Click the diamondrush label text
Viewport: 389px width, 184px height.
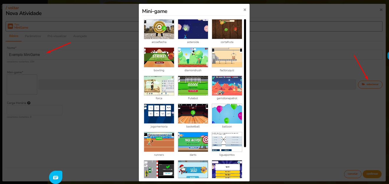click(x=193, y=70)
